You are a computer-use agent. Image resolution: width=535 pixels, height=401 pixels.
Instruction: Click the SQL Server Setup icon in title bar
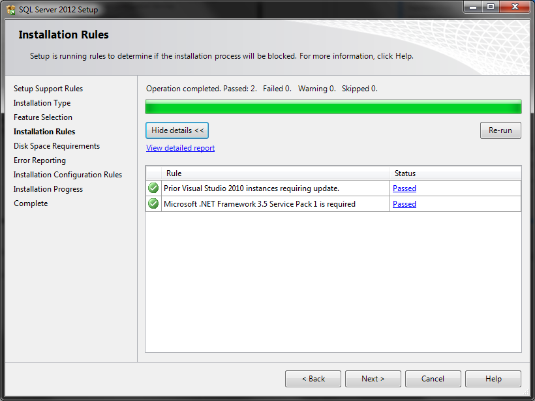tap(8, 8)
